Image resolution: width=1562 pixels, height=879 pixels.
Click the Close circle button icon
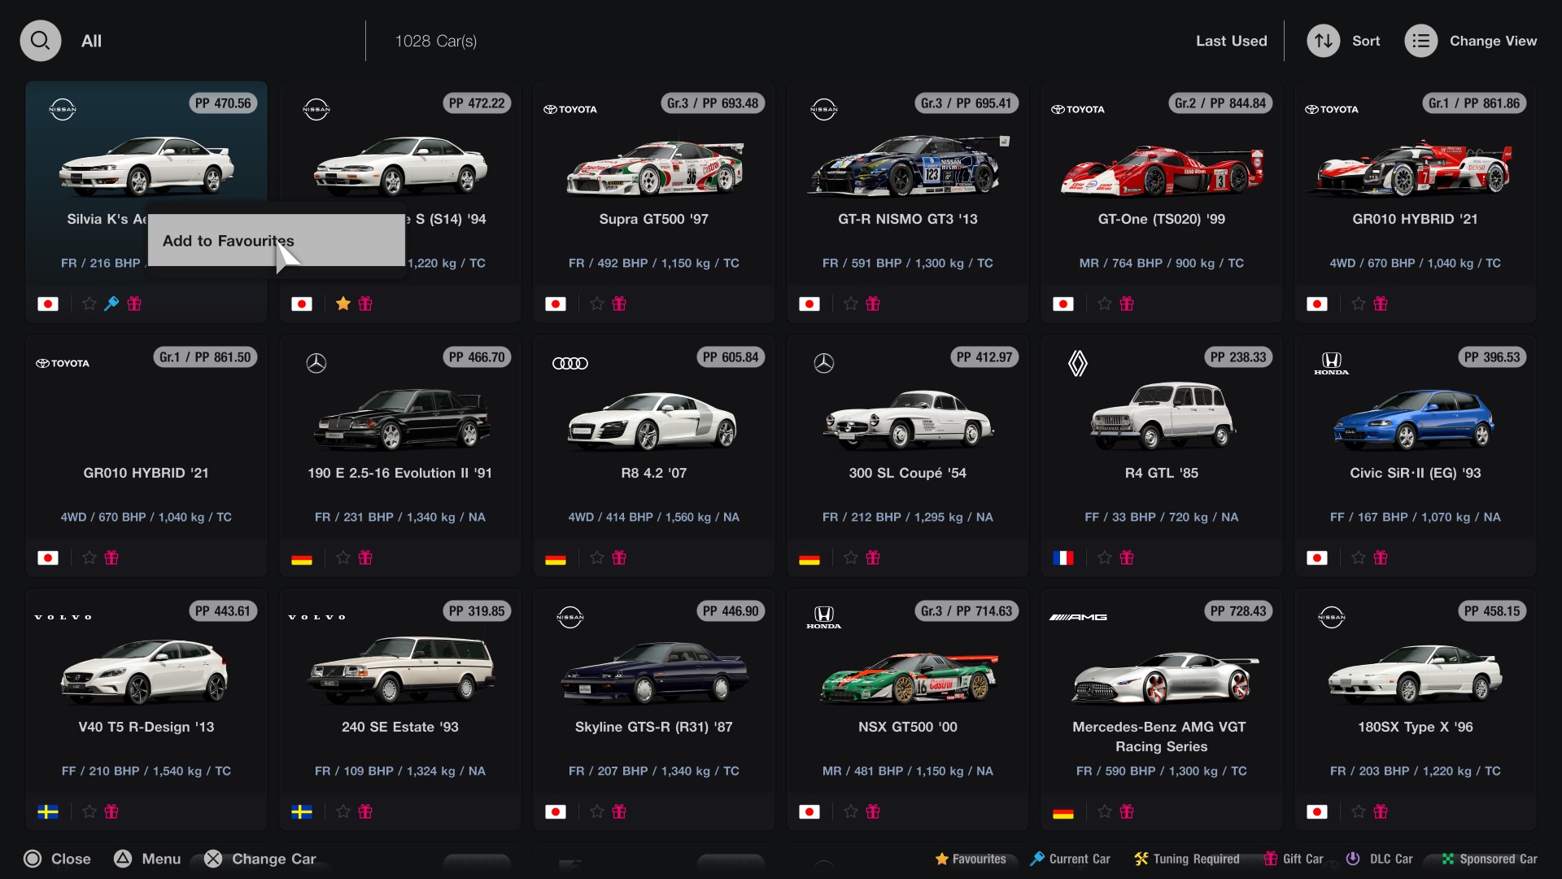tap(33, 859)
